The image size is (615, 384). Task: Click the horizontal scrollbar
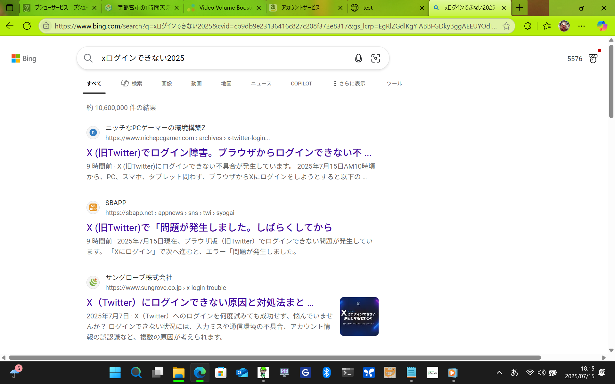[275, 357]
